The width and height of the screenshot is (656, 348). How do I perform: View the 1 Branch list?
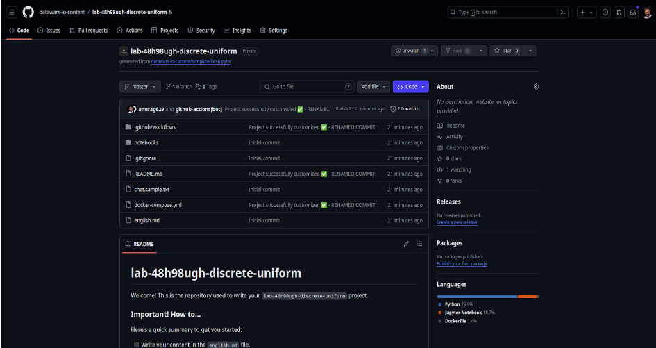tap(178, 87)
